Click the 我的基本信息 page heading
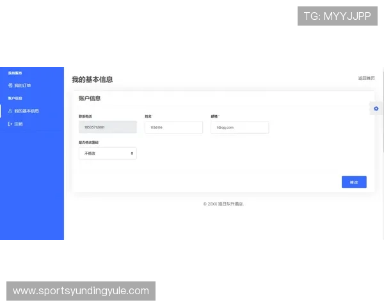Viewport: 384px width, 307px height. [92, 79]
